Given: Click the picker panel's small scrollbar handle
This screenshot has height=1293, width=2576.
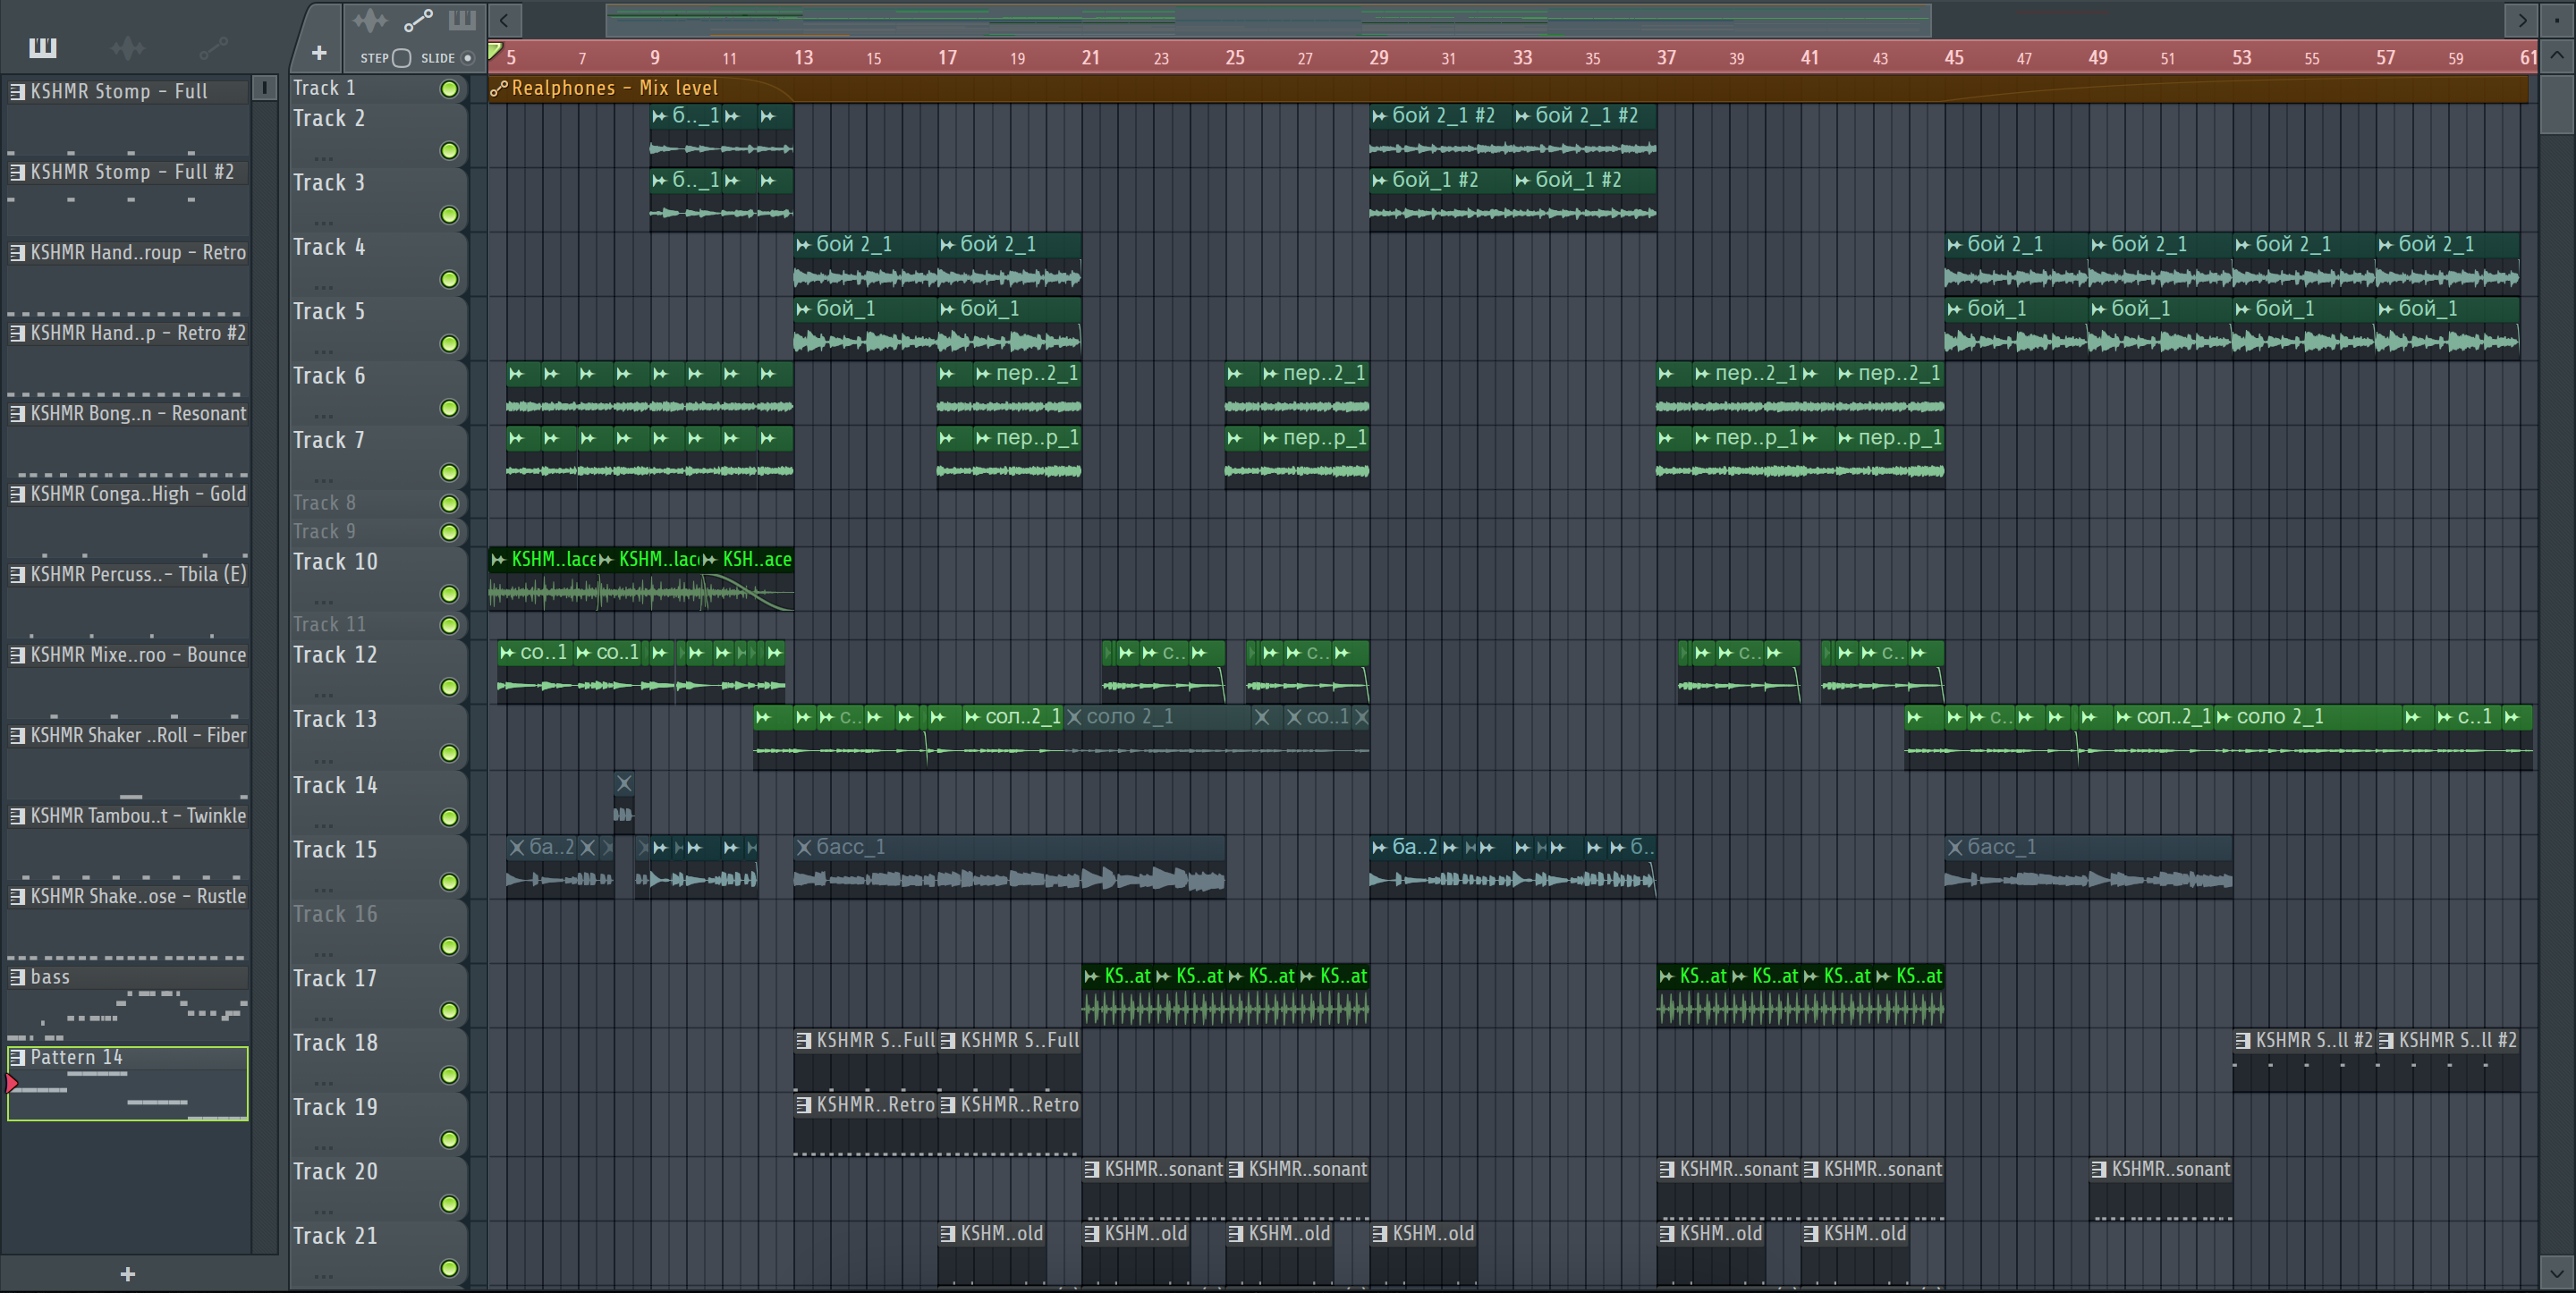Looking at the screenshot, I should 264,88.
